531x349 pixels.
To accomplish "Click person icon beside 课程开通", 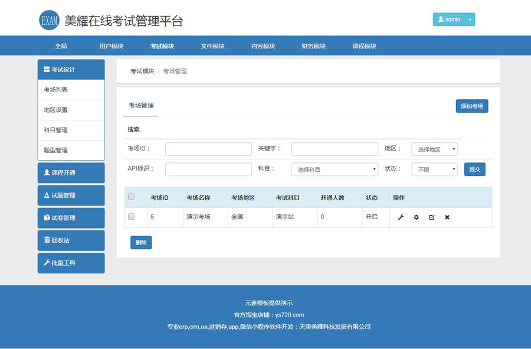I will click(x=47, y=172).
